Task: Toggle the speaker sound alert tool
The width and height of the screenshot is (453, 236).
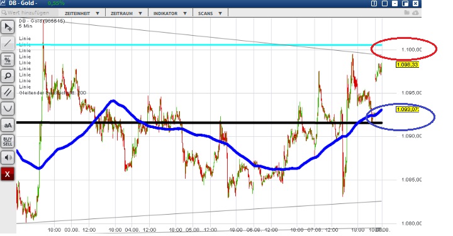Action: (x=8, y=158)
